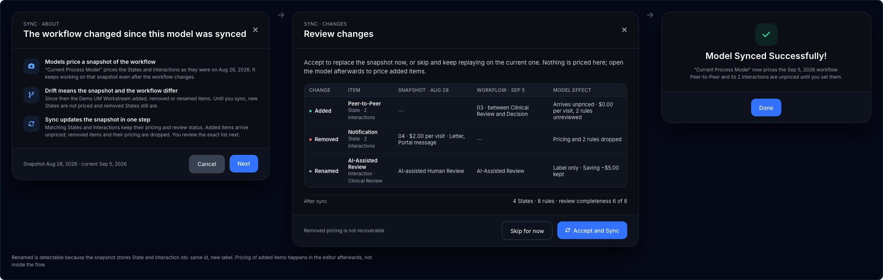The height and width of the screenshot is (280, 883).
Task: Click '03 · between Clinical Review and Decision'
Action: [x=503, y=111]
